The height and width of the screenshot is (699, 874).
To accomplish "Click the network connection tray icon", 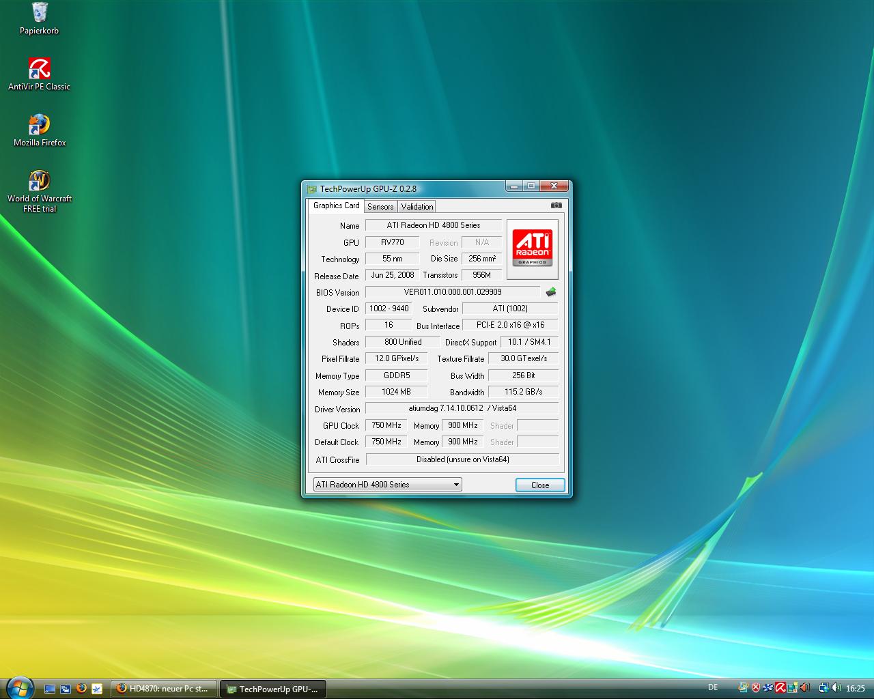I will [x=824, y=687].
